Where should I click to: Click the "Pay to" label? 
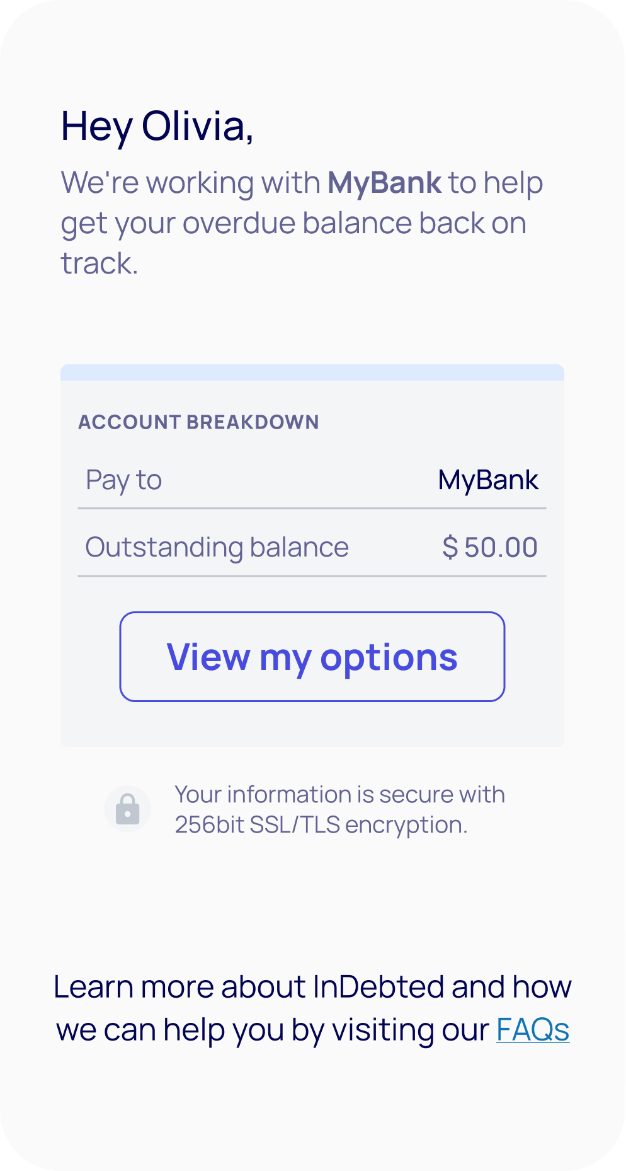[x=124, y=480]
